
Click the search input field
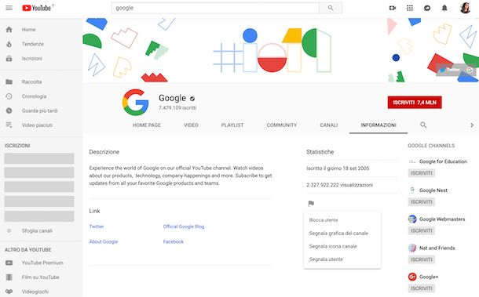point(215,8)
